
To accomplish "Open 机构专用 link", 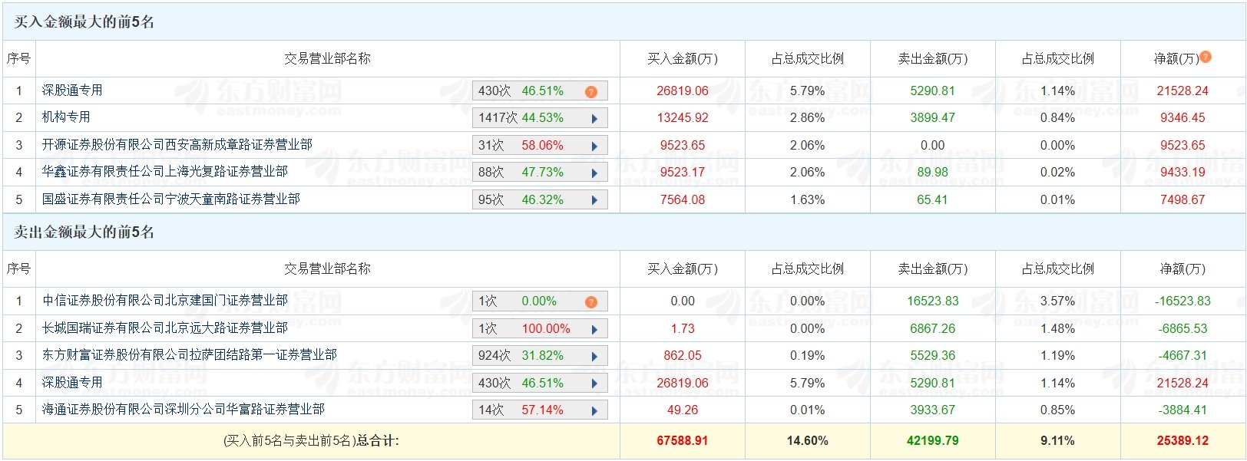I will [x=66, y=117].
